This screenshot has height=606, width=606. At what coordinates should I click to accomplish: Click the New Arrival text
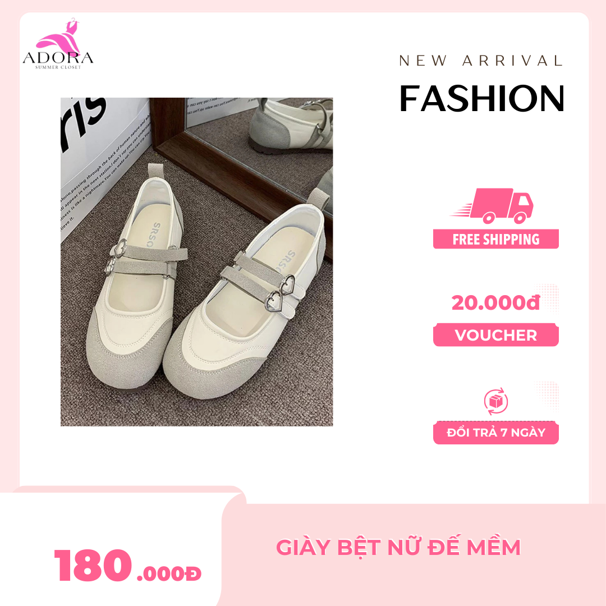coord(481,61)
